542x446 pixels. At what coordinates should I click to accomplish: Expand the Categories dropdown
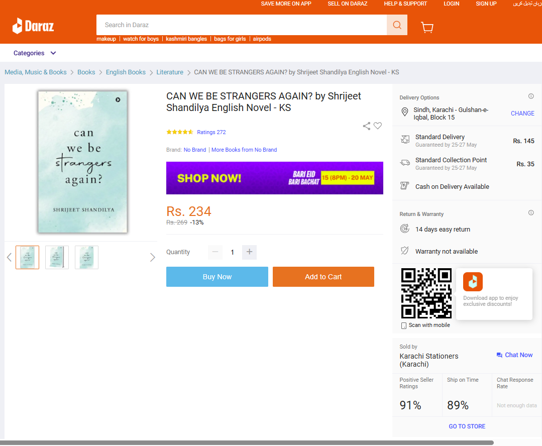point(35,53)
